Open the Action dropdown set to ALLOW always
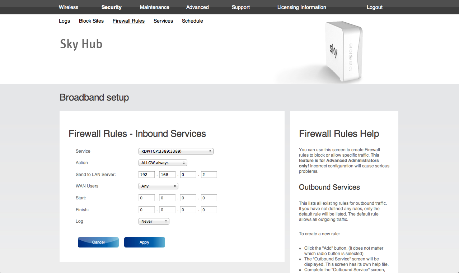Screen dimensions: 459x273 [163, 163]
